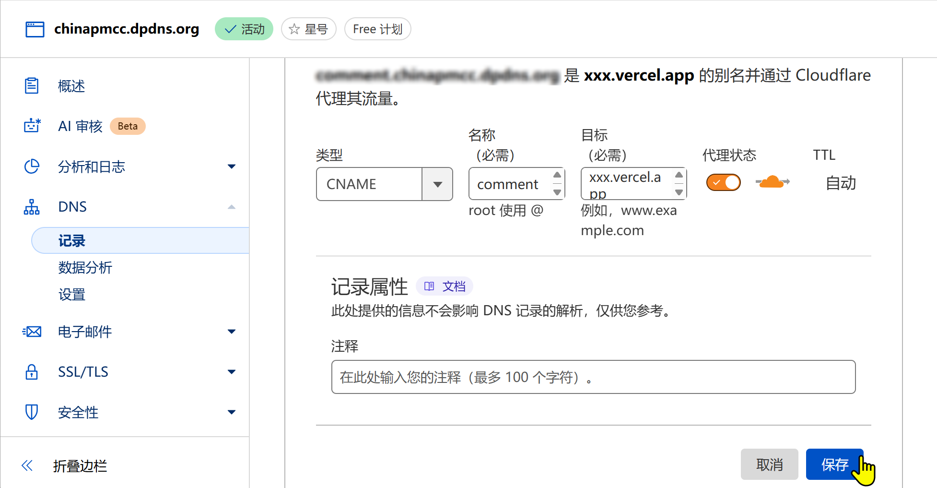Viewport: 937px width, 488px height.
Task: Cancel editing with 取消 button
Action: coord(769,464)
